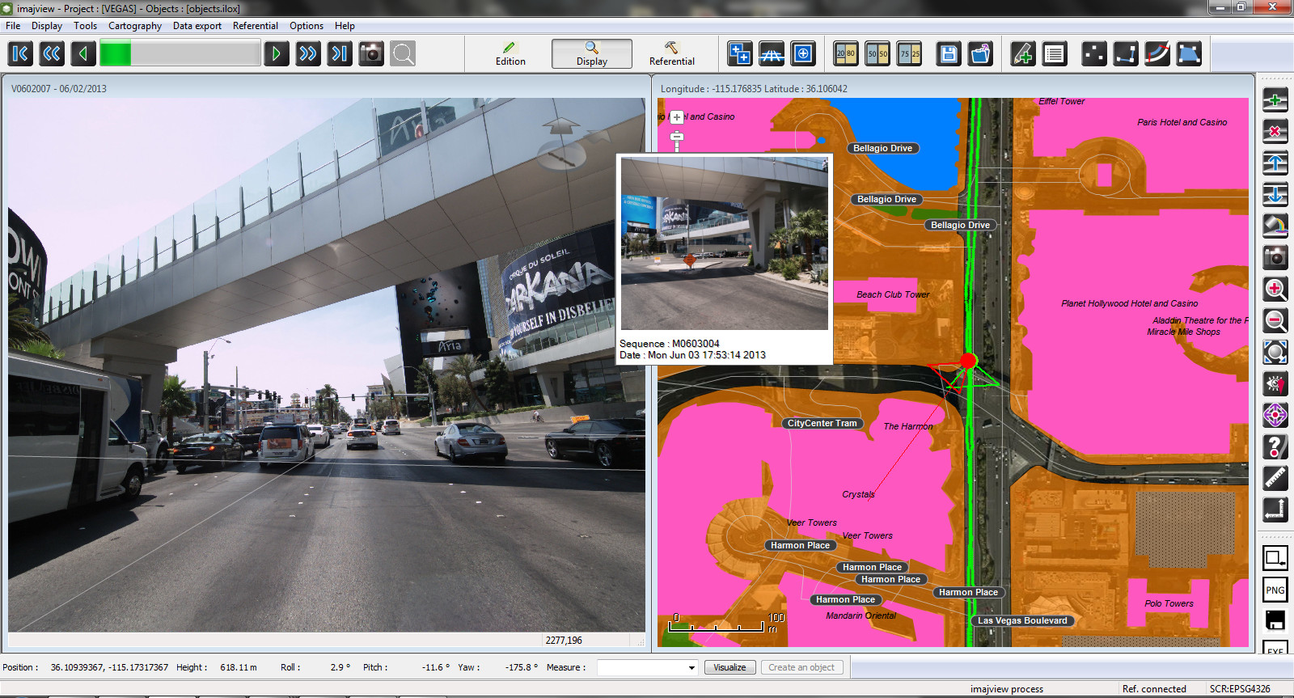Click the fast forward double-arrow button

308,54
